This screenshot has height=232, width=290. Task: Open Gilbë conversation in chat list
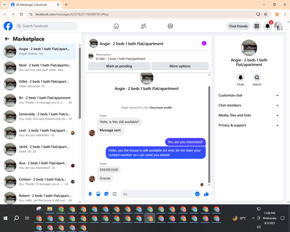39,84
